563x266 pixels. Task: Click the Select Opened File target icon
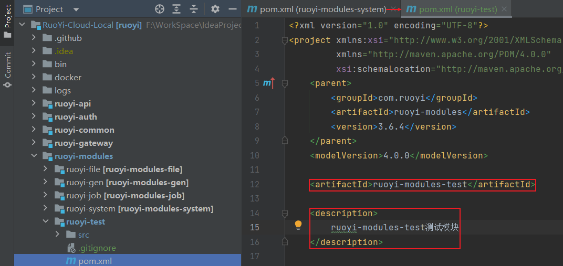pyautogui.click(x=160, y=9)
